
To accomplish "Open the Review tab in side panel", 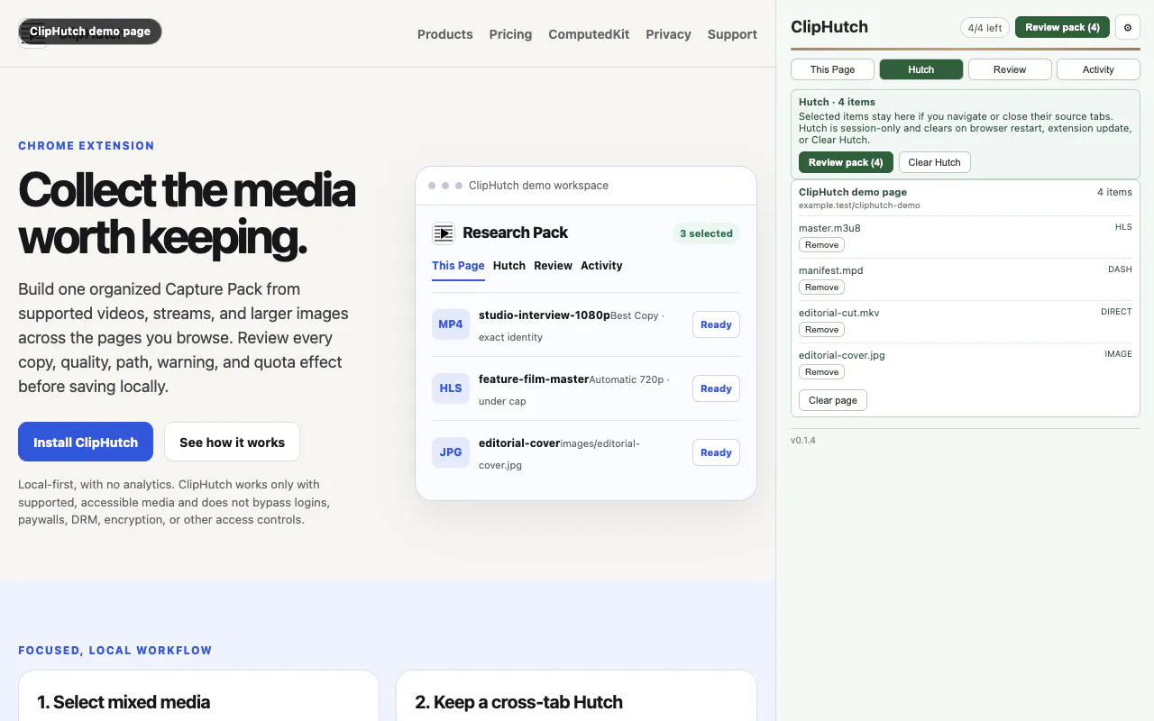I will [x=1010, y=69].
